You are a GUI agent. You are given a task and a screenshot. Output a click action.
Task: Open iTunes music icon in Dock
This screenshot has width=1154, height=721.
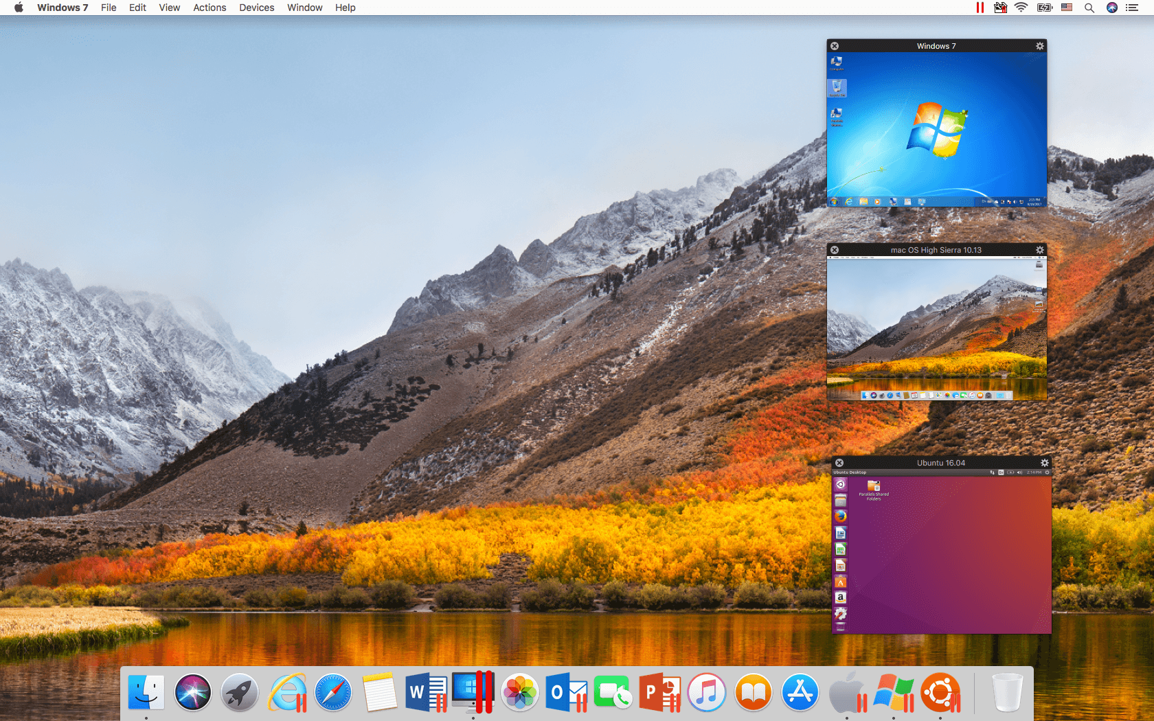707,692
